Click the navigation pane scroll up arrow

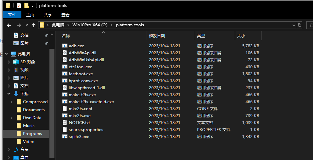pyautogui.click(x=52, y=35)
